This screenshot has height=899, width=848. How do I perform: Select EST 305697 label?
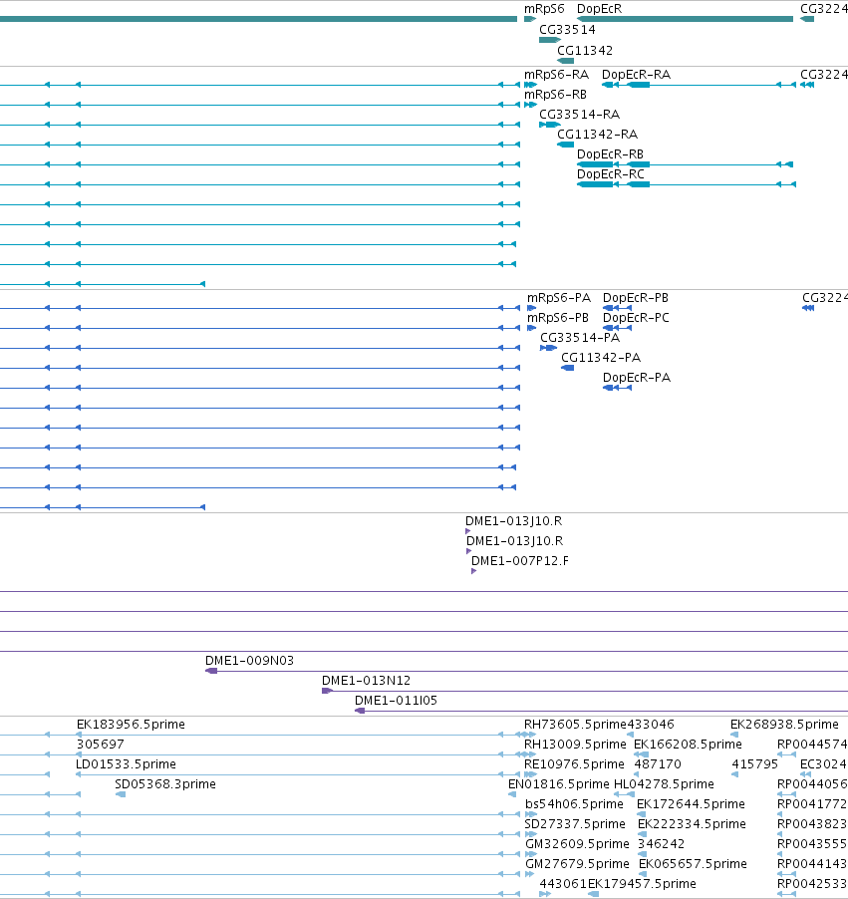[x=101, y=745]
